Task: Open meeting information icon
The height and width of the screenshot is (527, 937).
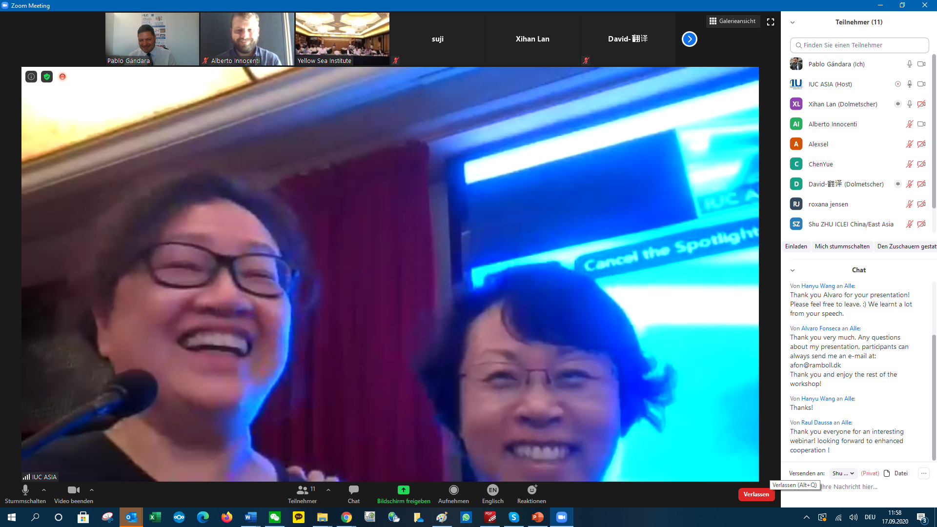Action: 31,77
